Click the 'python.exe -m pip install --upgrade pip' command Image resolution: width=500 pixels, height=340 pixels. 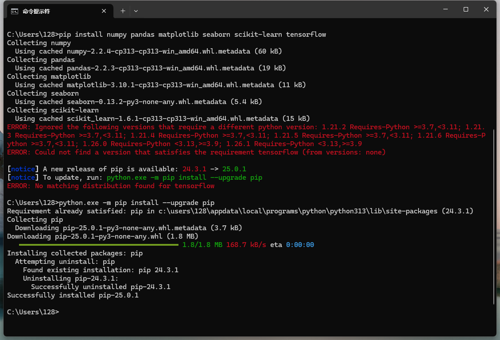point(136,203)
